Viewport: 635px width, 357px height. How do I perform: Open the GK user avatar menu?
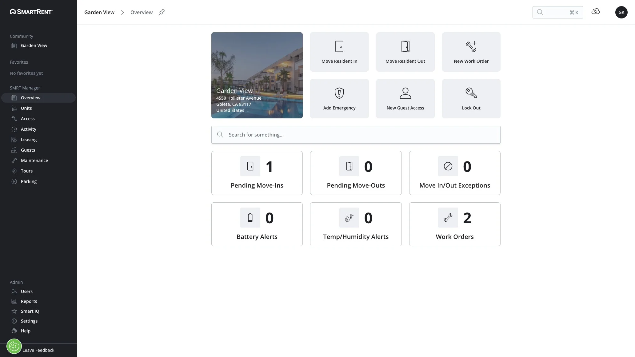(621, 12)
